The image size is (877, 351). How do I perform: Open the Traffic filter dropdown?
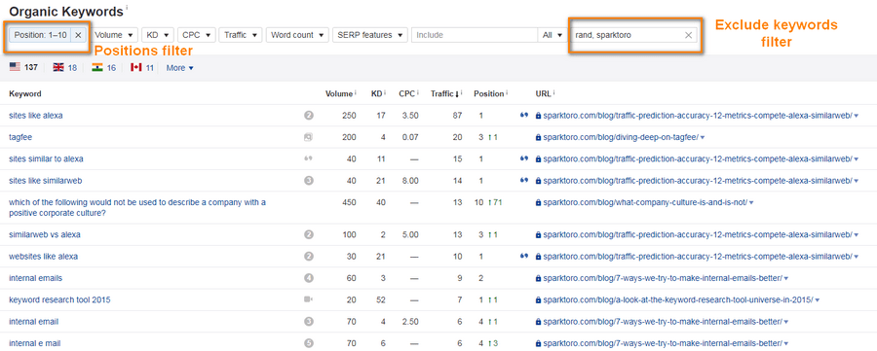tap(241, 35)
